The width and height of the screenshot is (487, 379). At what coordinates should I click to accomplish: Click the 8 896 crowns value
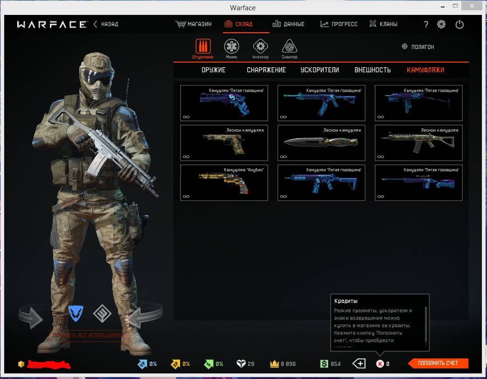(288, 364)
